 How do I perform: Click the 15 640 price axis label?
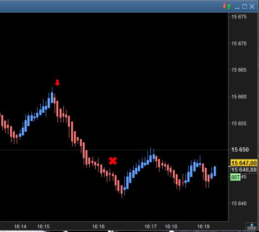point(239,203)
